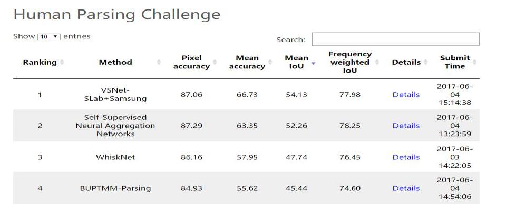View Details link of WhiskNet row

pyautogui.click(x=406, y=157)
